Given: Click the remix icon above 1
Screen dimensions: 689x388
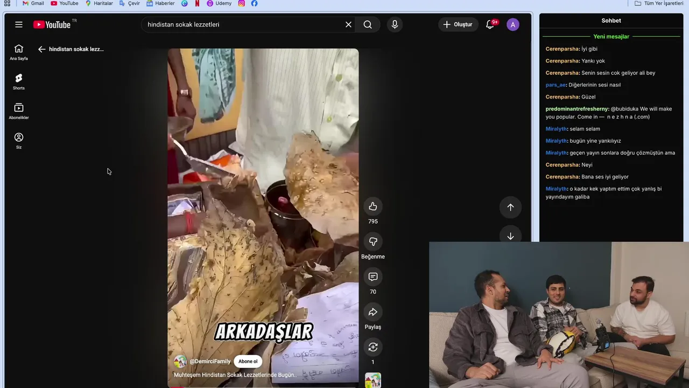Looking at the screenshot, I should [x=373, y=347].
